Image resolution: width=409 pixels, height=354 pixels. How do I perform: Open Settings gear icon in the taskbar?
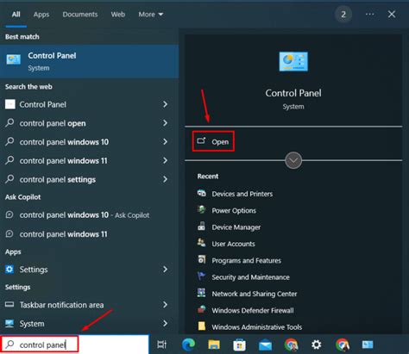click(x=317, y=345)
